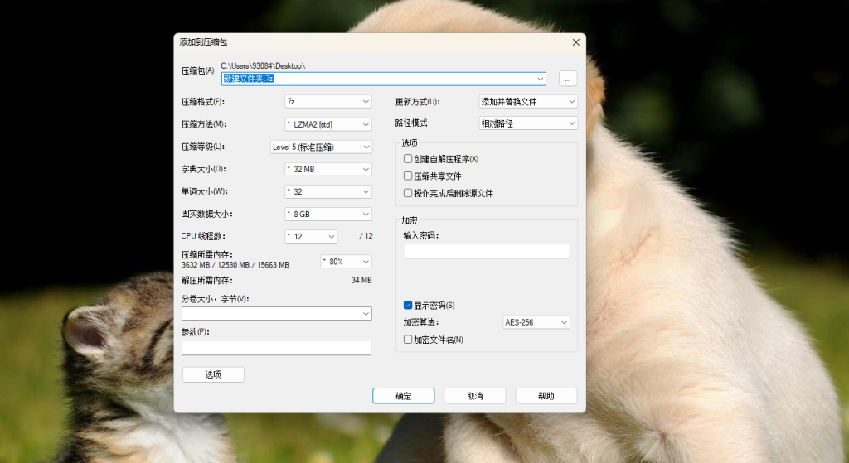Viewport: 849px width, 463px height.
Task: Enable 加密文件名 checkbox
Action: click(x=408, y=340)
